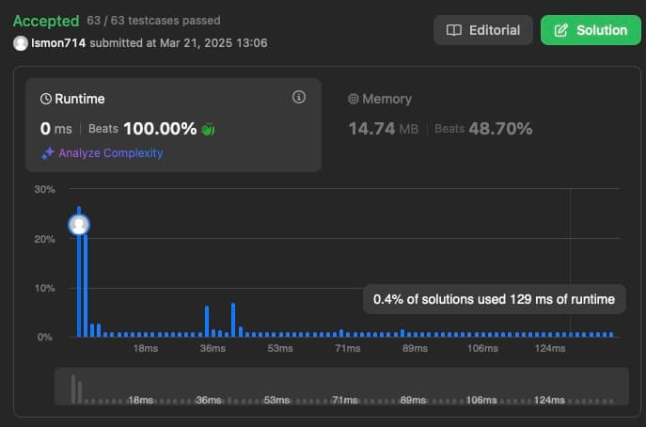Click the 18ms label in bottom range strip
646x427 pixels.
(x=140, y=400)
